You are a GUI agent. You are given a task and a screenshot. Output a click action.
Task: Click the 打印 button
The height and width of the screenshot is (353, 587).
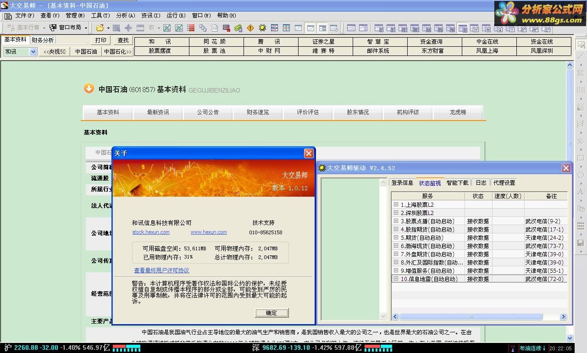pyautogui.click(x=101, y=40)
